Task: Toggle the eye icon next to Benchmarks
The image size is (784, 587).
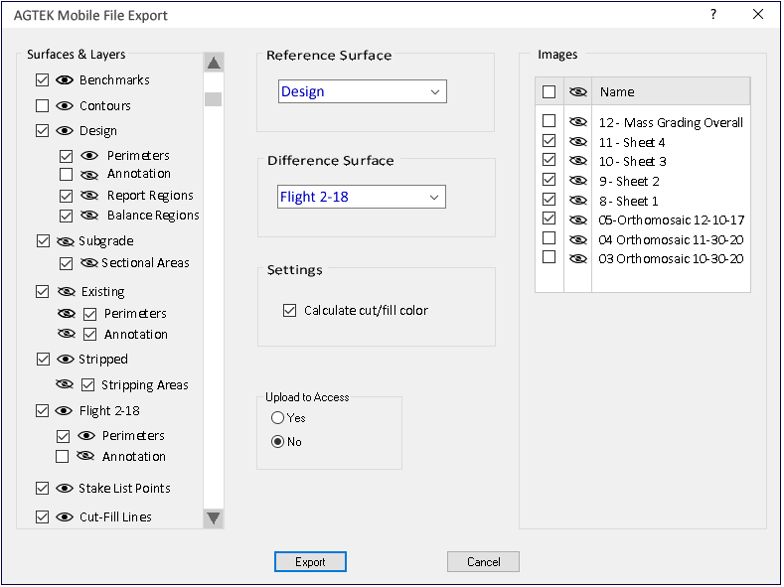Action: (65, 80)
